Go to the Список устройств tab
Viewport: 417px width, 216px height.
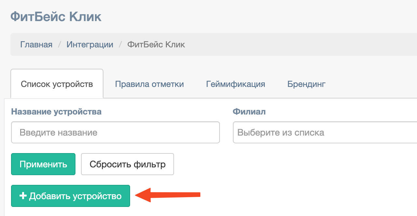pyautogui.click(x=57, y=84)
